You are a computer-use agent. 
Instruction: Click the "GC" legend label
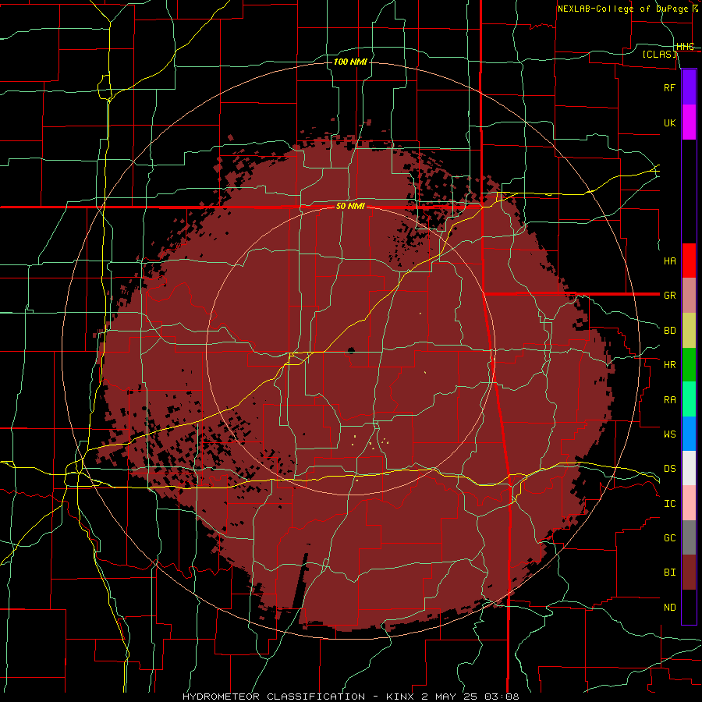point(670,538)
